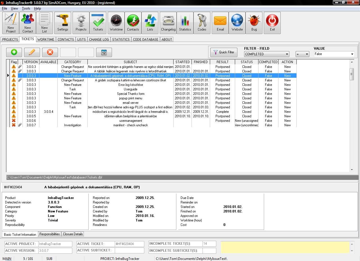
Task: Sort by the STATUS column header
Action: [x=247, y=62]
